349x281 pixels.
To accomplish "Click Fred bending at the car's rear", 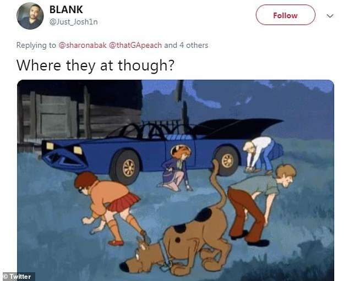I will (x=261, y=155).
